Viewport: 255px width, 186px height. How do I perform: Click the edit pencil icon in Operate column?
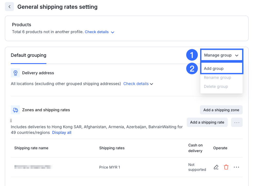coord(216,167)
